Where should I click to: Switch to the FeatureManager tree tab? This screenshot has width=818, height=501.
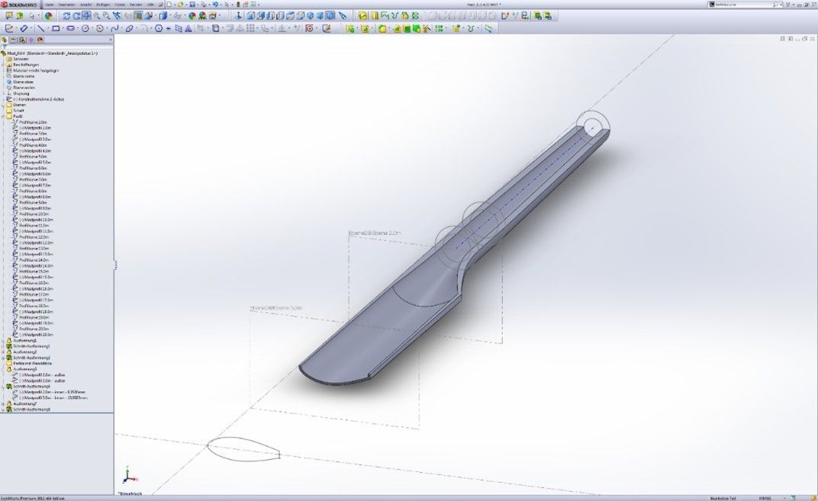4,40
